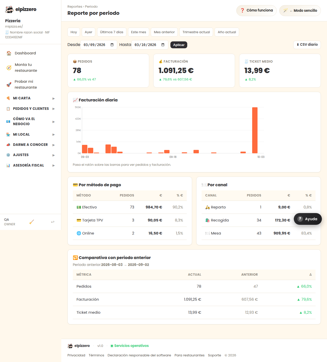Click the elpizzero raccoon logo

(9, 9)
